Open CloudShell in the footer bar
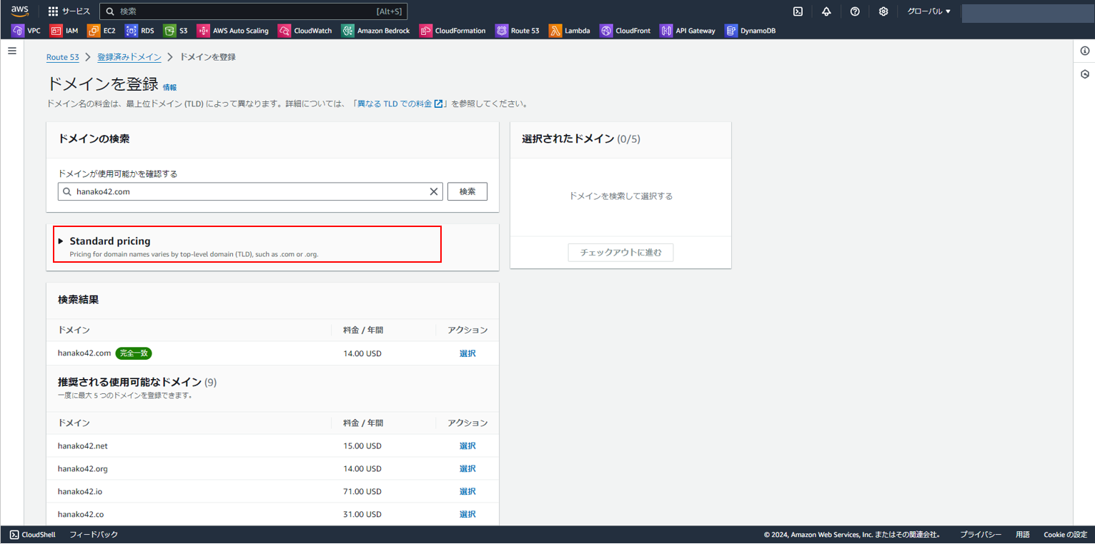The width and height of the screenshot is (1095, 544). (33, 535)
